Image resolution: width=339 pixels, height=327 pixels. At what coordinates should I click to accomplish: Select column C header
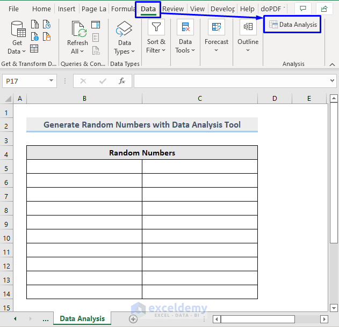pyautogui.click(x=200, y=99)
